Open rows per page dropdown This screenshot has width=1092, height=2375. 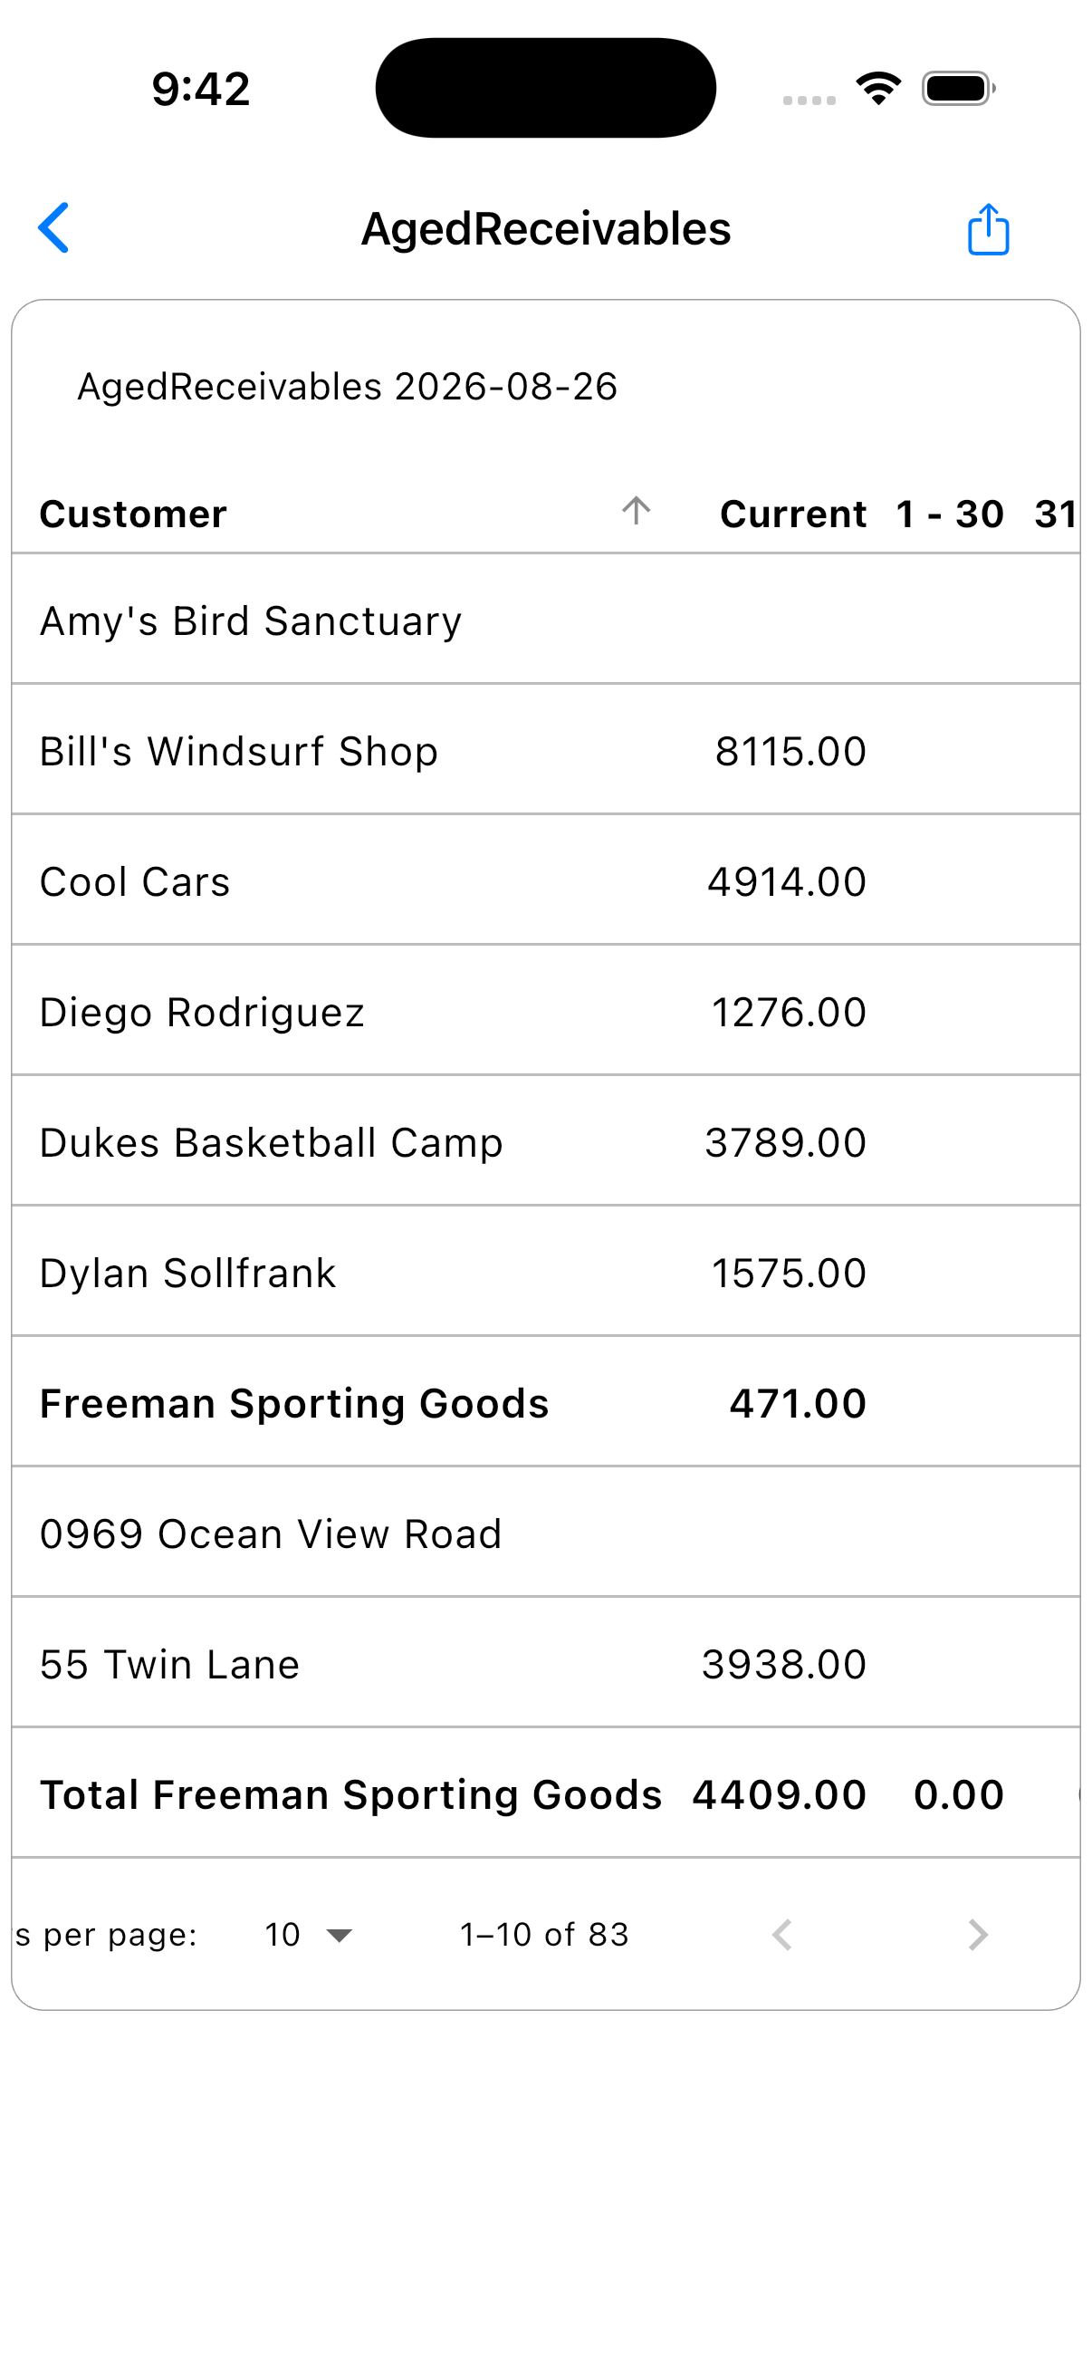[308, 1934]
